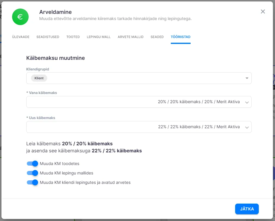Close the Arveldamine dialog
Image resolution: width=275 pixels, height=221 pixels.
pos(263,11)
